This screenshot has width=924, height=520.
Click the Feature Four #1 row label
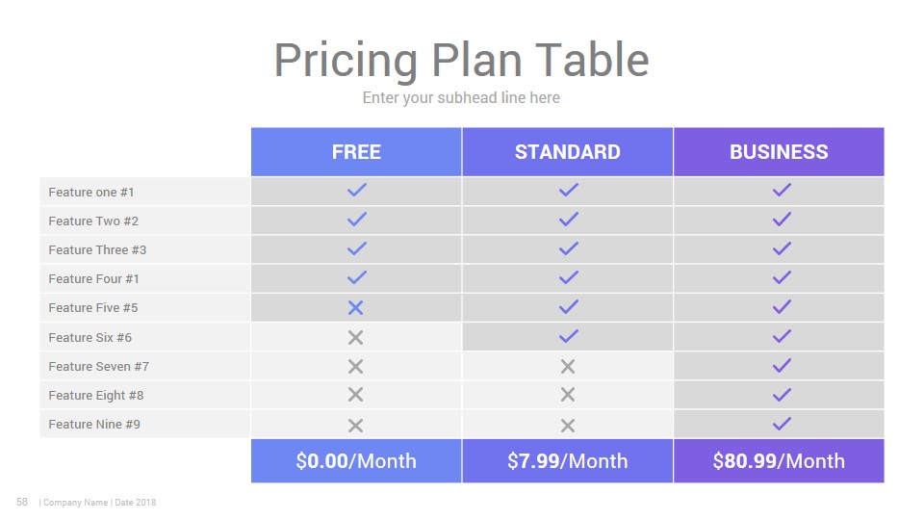pos(93,279)
